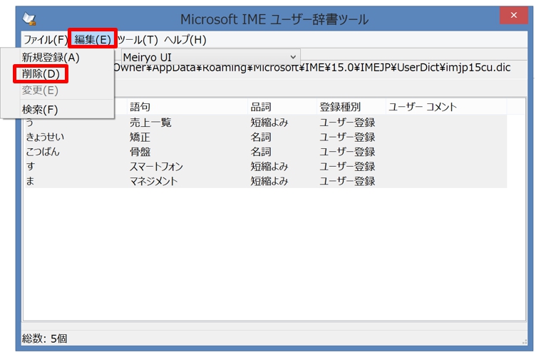Sort by the 品詞 column header
536x352 pixels.
click(x=282, y=107)
